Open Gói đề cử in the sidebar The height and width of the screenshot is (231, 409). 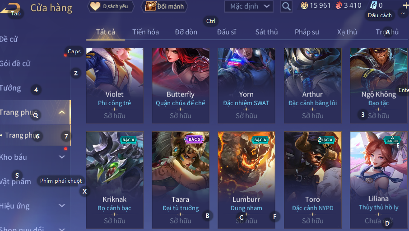pyautogui.click(x=15, y=63)
